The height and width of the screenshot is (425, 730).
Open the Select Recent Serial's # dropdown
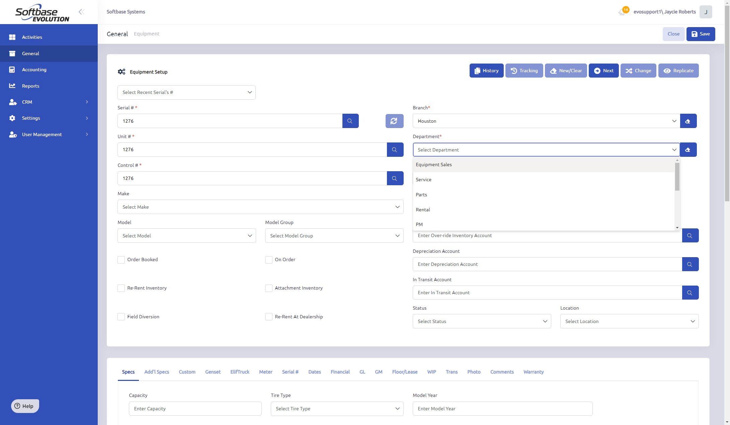pyautogui.click(x=186, y=92)
